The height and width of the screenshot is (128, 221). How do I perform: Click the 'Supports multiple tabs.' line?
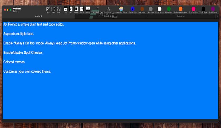click(19, 34)
